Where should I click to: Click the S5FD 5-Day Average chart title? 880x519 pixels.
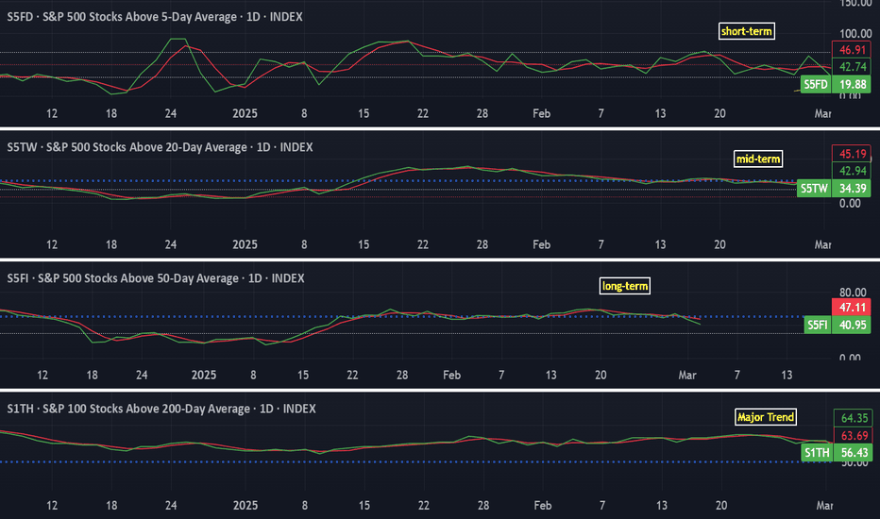coord(155,17)
